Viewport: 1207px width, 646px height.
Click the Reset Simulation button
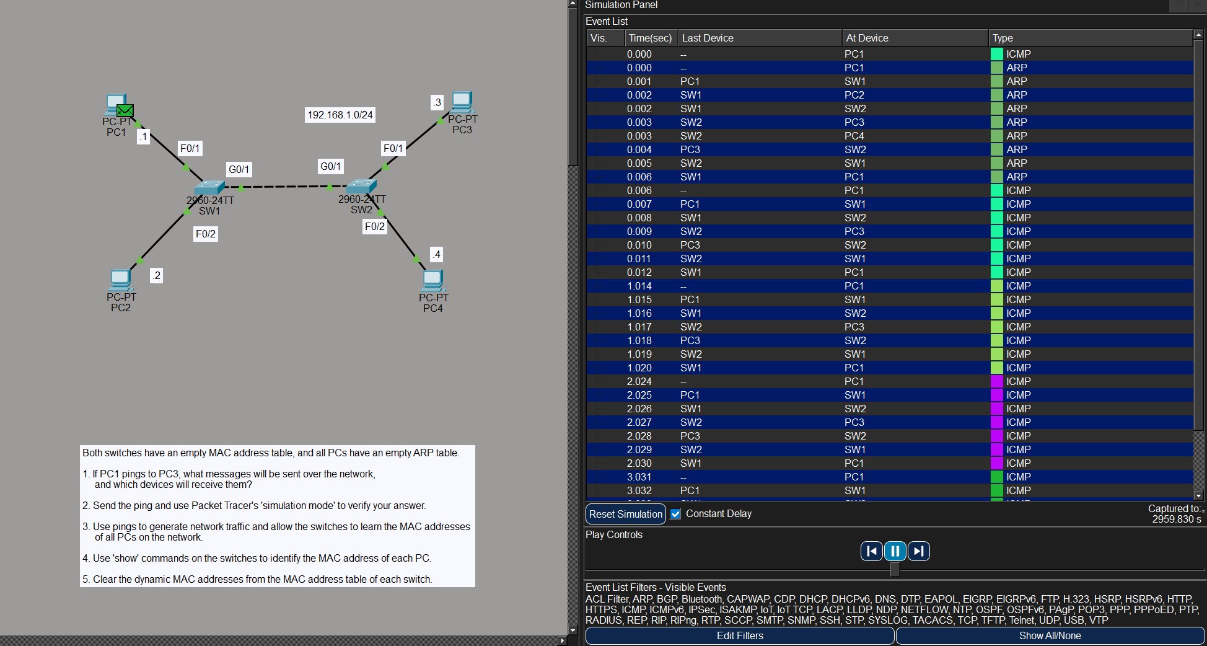pyautogui.click(x=625, y=514)
